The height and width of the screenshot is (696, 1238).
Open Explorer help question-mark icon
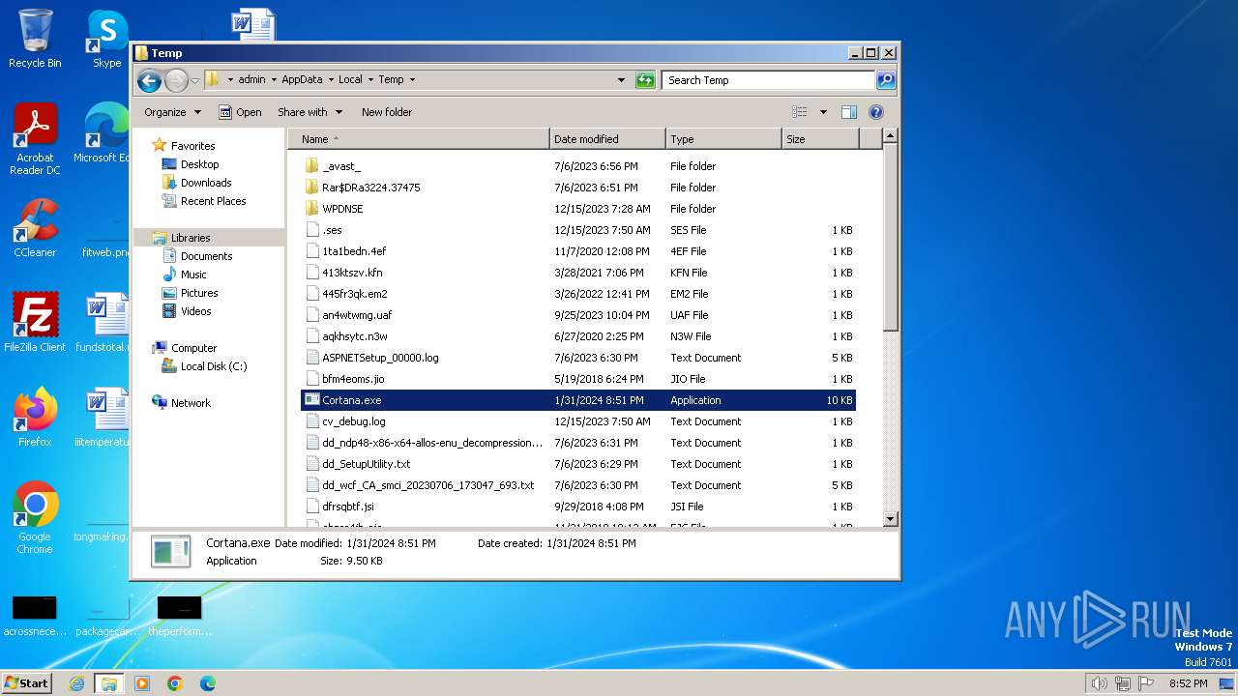tap(876, 112)
